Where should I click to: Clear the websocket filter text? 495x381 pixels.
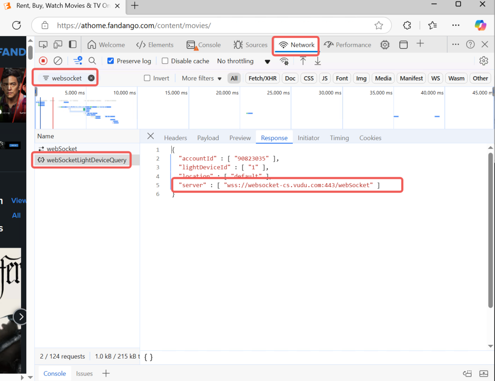point(91,78)
